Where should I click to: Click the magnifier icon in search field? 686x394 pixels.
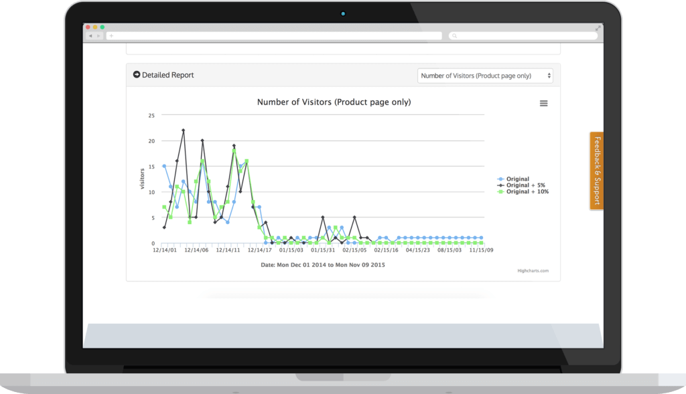454,35
